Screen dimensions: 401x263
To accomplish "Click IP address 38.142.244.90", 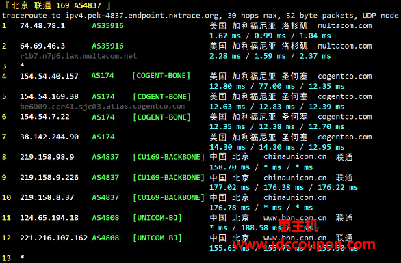I will coord(49,137).
